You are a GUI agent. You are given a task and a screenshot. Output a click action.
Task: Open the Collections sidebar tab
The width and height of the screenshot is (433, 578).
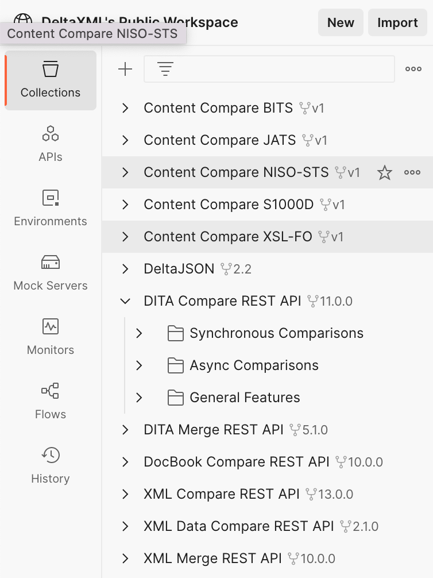[51, 80]
